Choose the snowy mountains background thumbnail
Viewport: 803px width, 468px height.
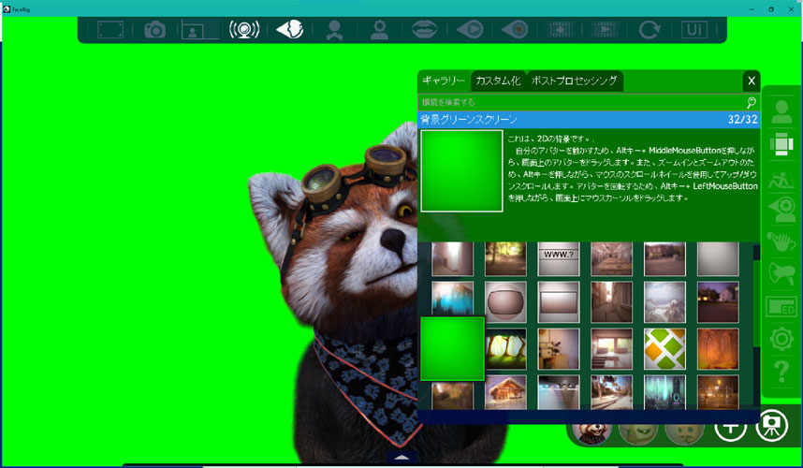(664, 302)
